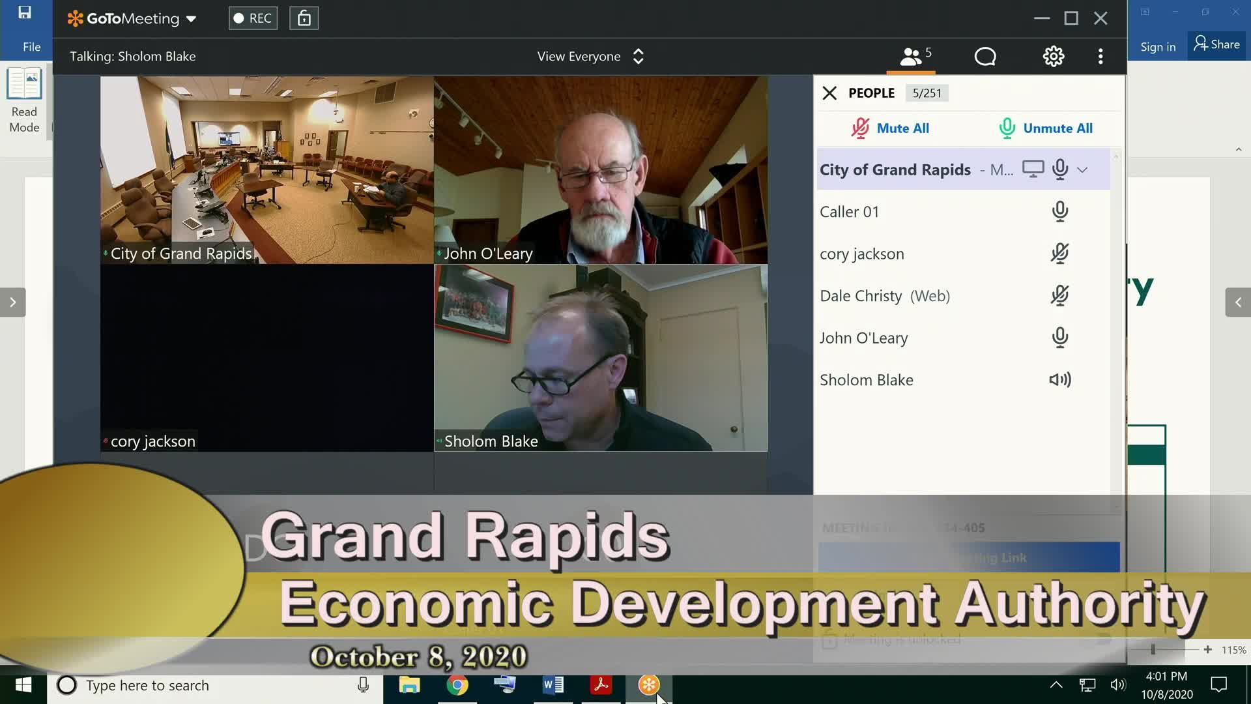Click Word zoom in plus button
Screen dimensions: 1251x704
(1207, 649)
